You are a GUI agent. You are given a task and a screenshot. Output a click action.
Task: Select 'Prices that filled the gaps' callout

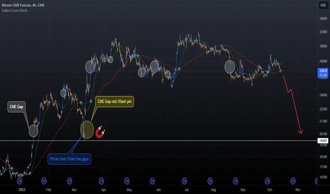coord(69,159)
